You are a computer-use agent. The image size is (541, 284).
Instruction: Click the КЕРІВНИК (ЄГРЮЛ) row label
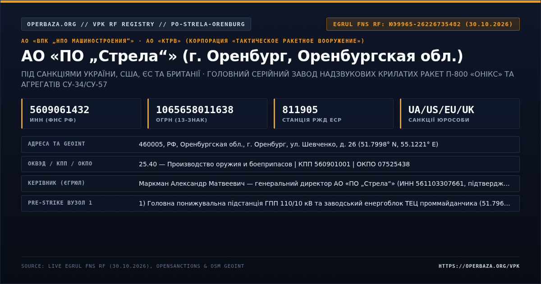[x=56, y=183]
